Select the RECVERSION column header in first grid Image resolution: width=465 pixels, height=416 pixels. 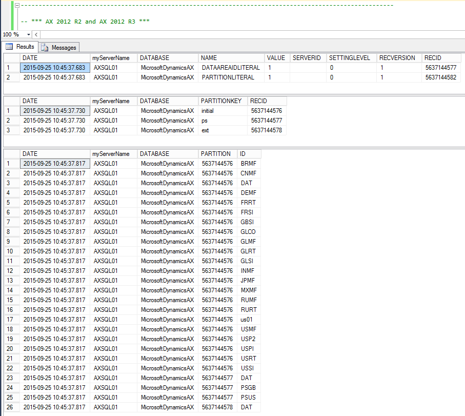398,58
